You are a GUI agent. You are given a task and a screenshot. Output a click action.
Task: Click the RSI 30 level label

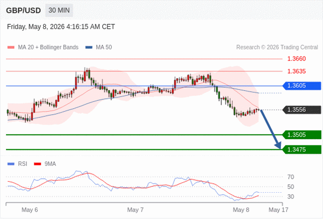291,197
